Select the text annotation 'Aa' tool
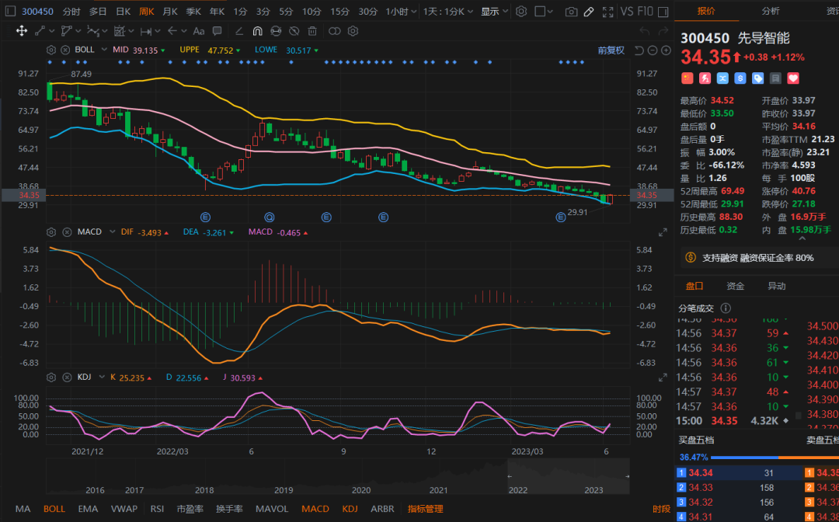The width and height of the screenshot is (839, 522). pos(198,31)
